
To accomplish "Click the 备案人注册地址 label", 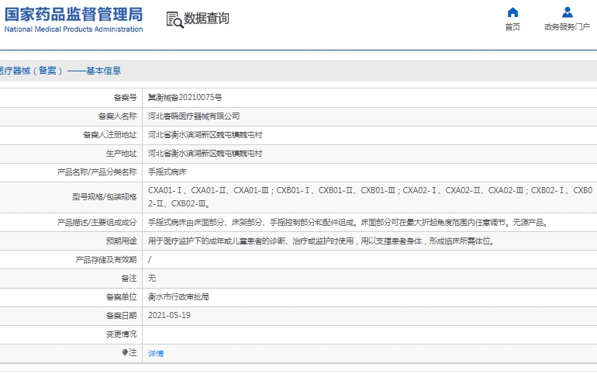I will coord(109,135).
